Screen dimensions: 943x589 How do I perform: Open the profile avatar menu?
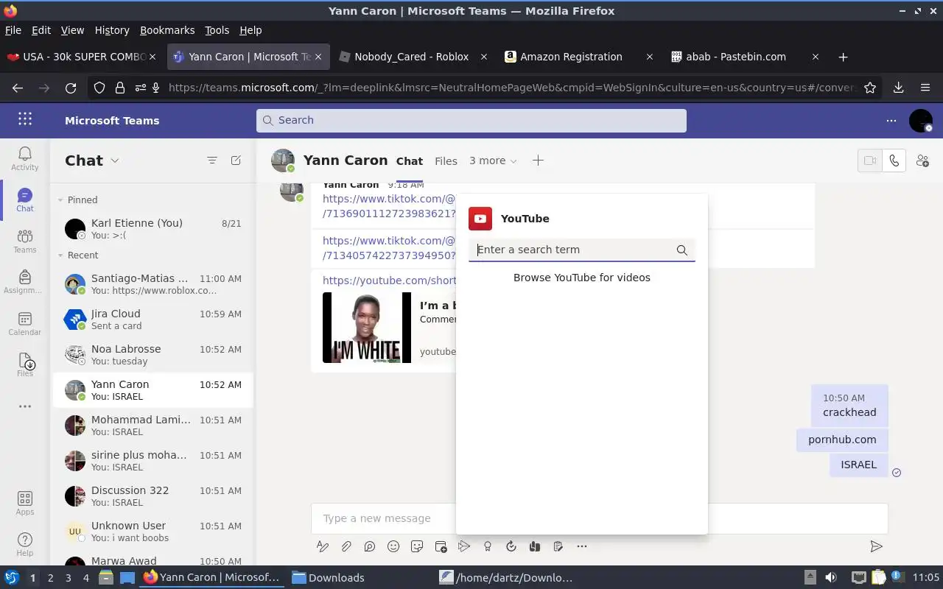(x=921, y=121)
